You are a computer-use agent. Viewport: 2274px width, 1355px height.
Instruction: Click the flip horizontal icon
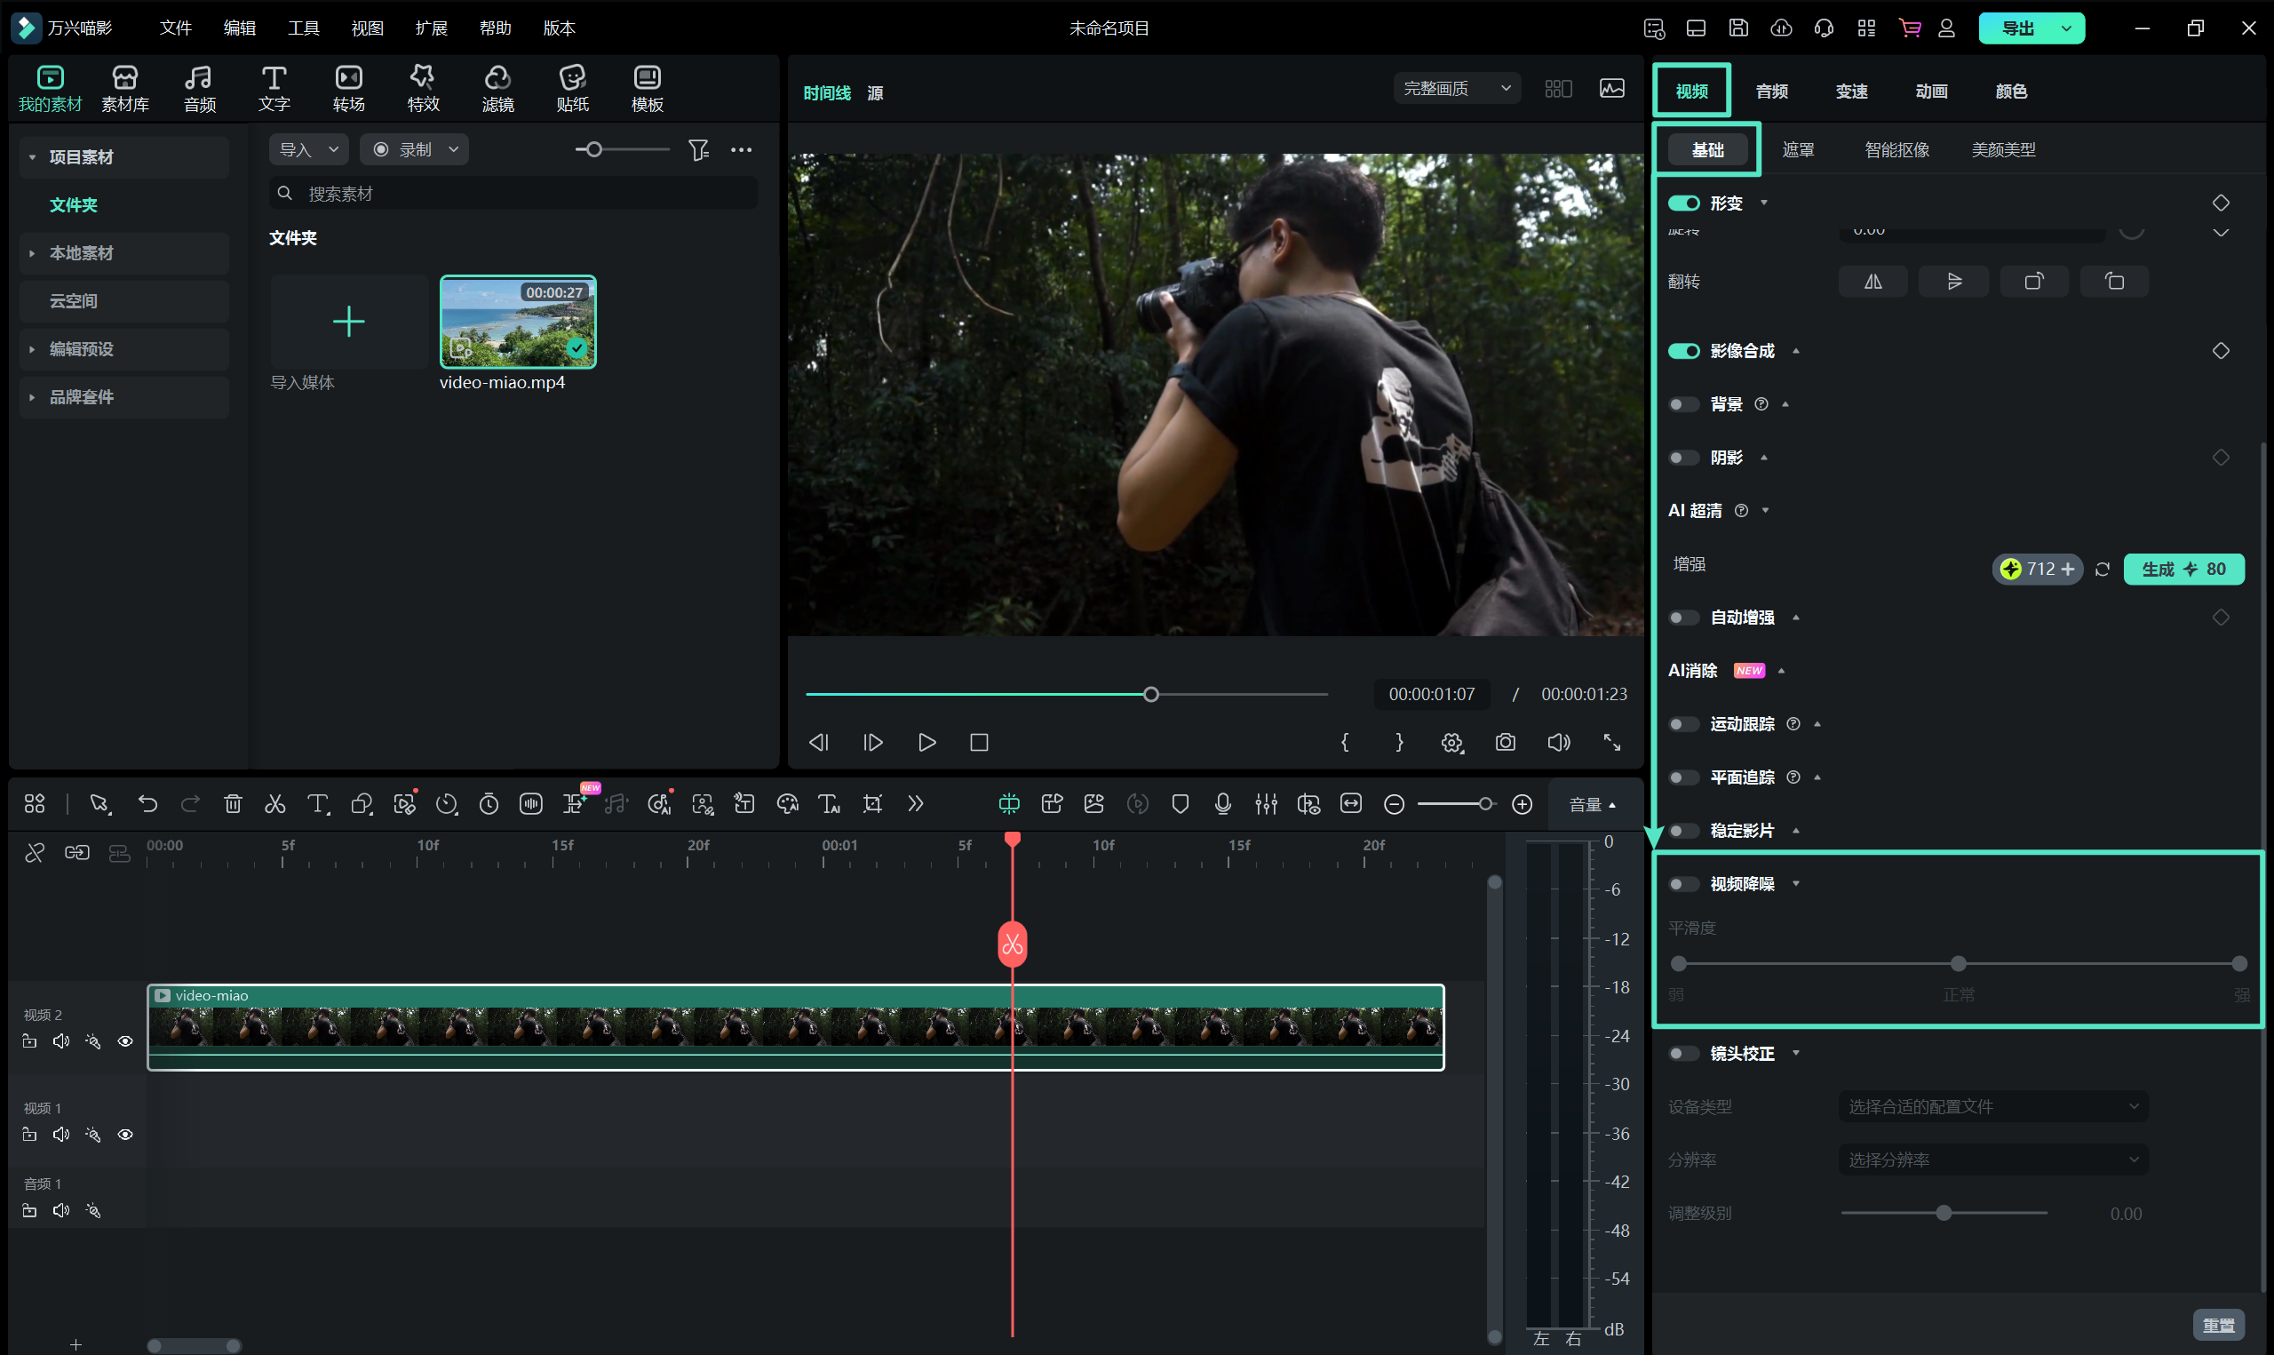point(1872,282)
